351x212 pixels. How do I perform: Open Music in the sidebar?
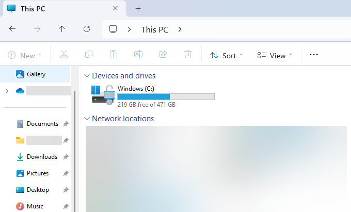click(x=29, y=206)
